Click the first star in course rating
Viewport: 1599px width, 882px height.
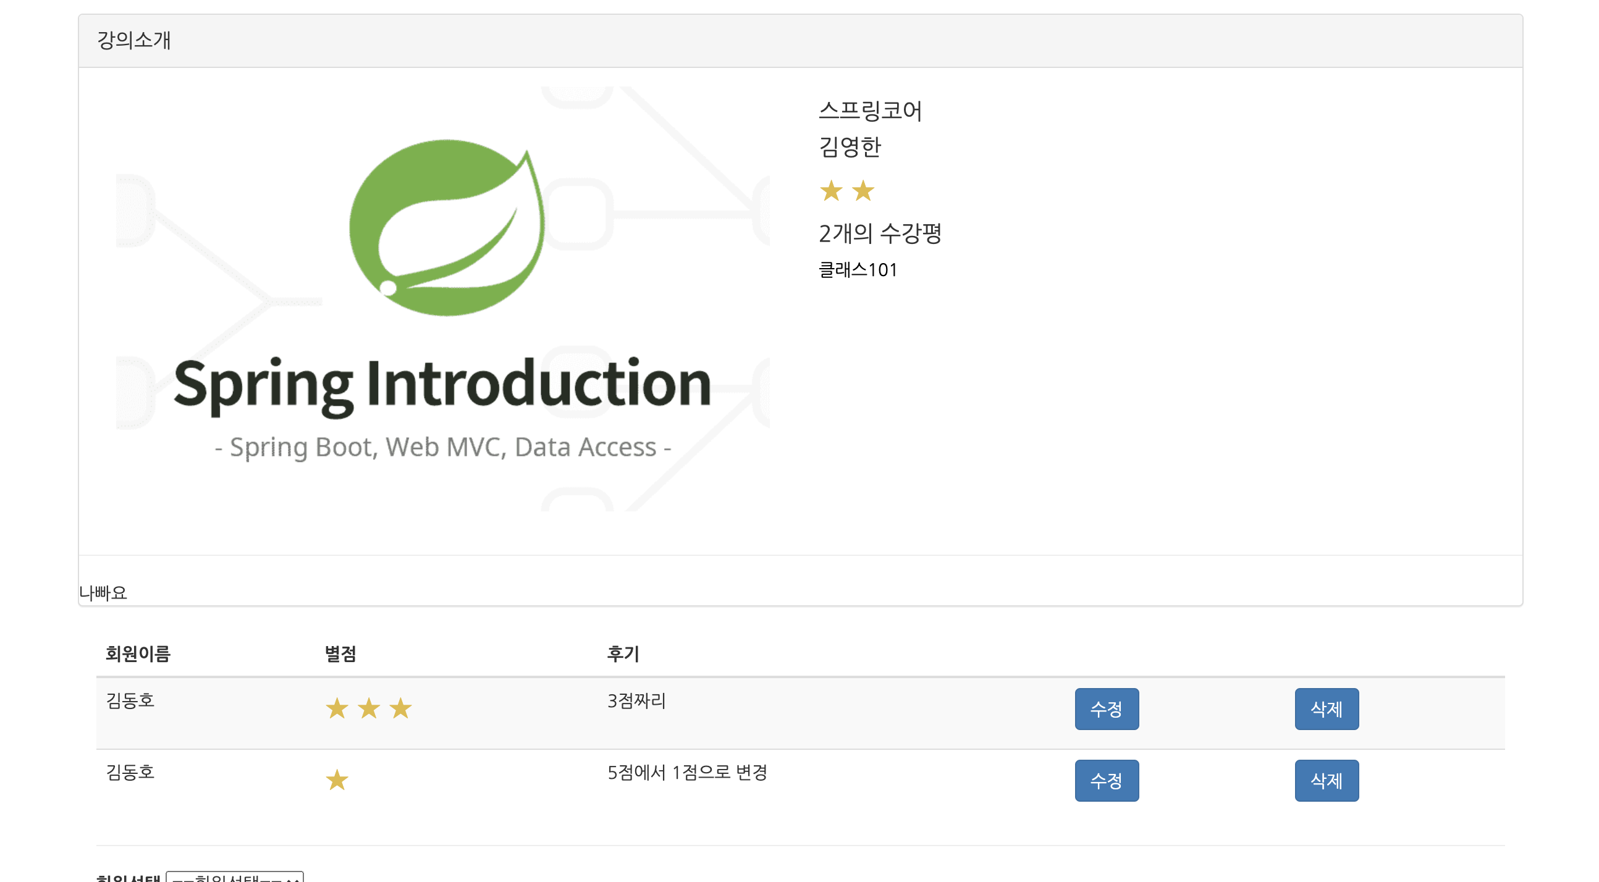(x=830, y=191)
